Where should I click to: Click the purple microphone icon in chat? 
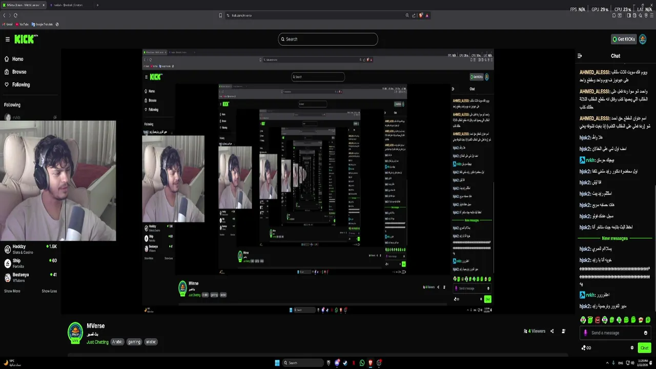585,333
